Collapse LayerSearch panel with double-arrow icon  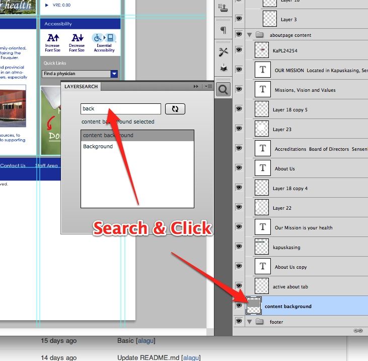196,87
